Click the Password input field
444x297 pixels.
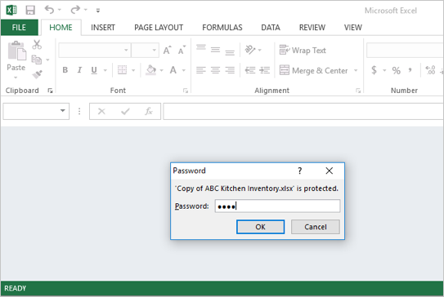coord(277,206)
